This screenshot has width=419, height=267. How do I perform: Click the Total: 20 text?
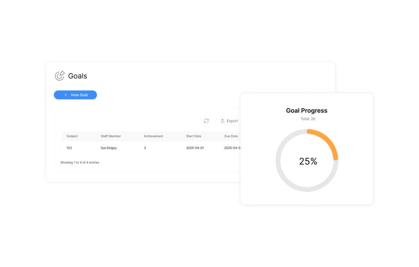click(308, 119)
